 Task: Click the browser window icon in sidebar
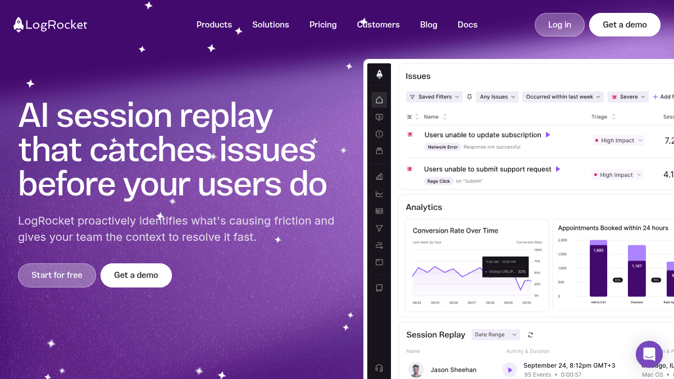point(379,262)
